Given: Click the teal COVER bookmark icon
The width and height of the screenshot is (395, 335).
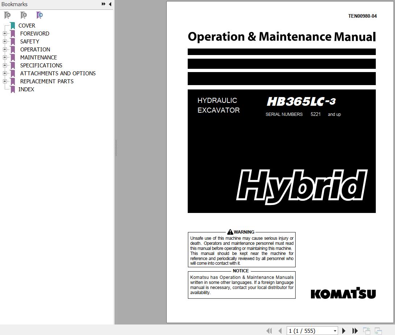Looking at the screenshot, I should tap(13, 26).
